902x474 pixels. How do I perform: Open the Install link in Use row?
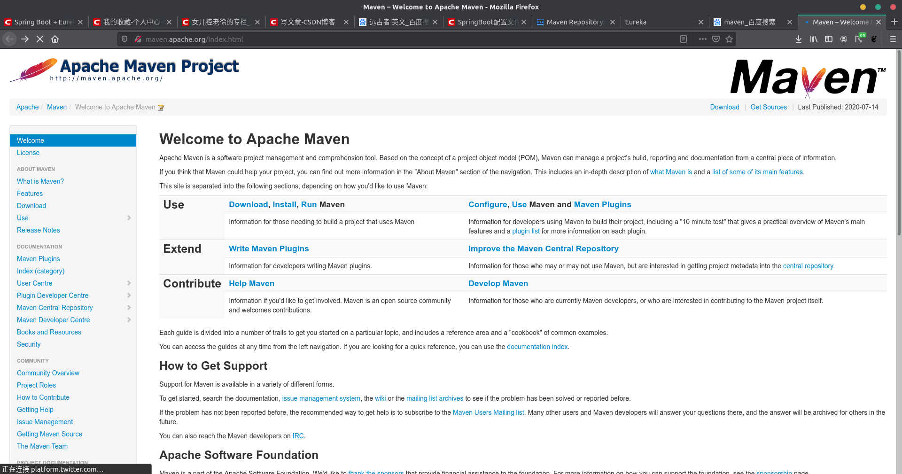285,204
